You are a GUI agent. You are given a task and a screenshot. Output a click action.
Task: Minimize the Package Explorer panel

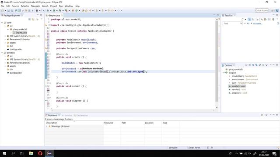click(x=38, y=15)
